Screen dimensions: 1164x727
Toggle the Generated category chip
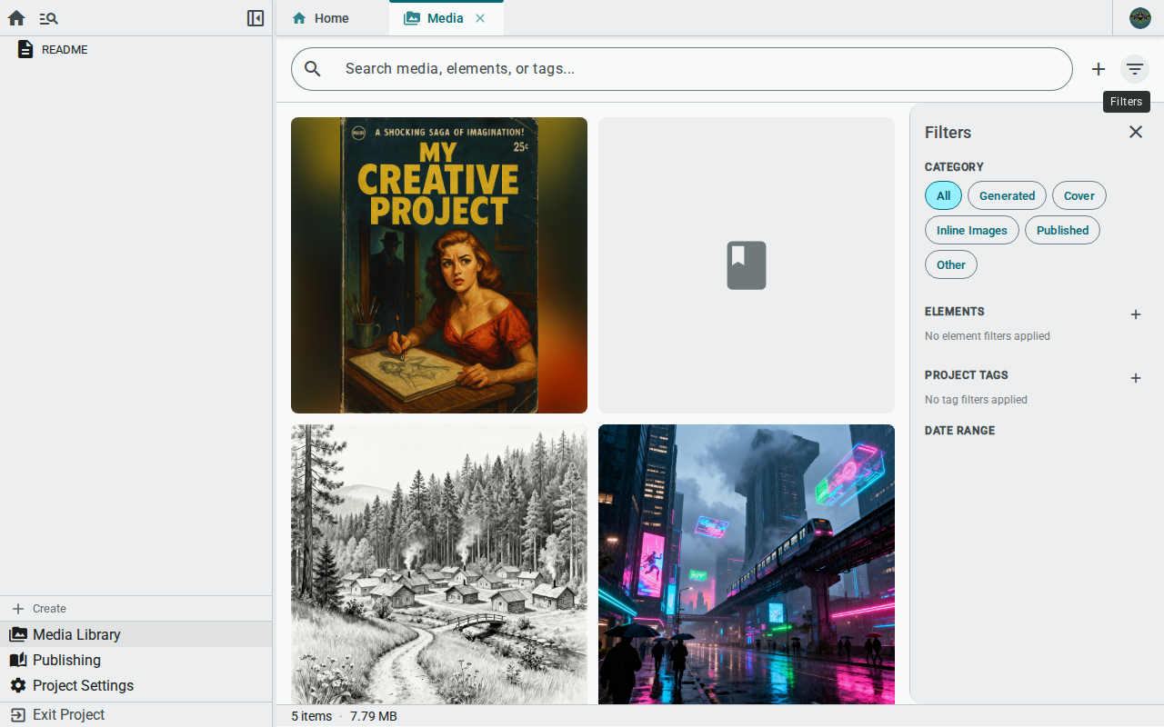1007,195
